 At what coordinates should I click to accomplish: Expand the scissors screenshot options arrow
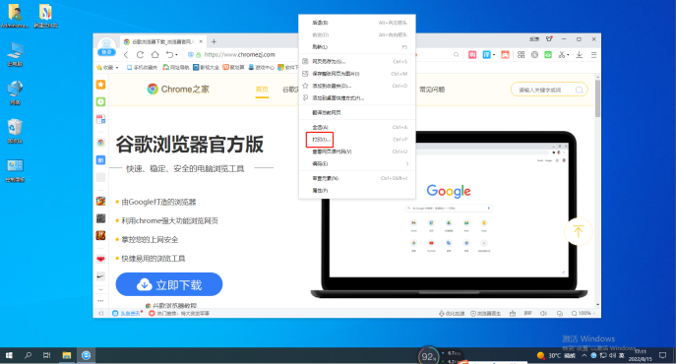tap(568, 55)
